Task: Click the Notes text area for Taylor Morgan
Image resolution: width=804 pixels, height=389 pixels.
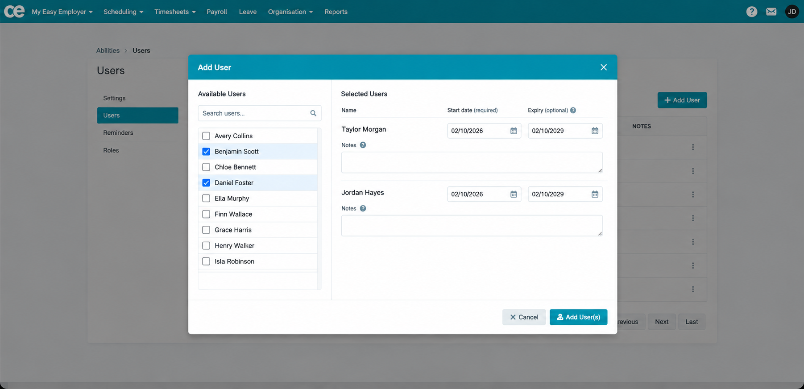Action: pyautogui.click(x=472, y=162)
